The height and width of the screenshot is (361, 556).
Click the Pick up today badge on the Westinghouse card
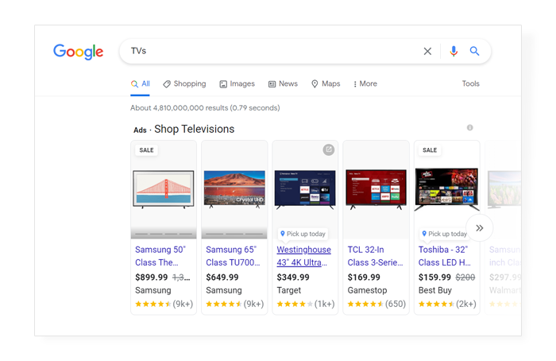tap(303, 234)
